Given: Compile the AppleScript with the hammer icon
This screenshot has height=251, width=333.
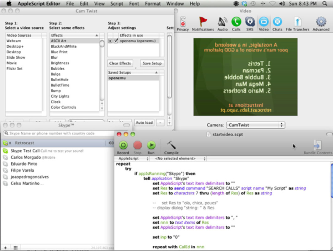Looking at the screenshot, I should coord(171,146).
